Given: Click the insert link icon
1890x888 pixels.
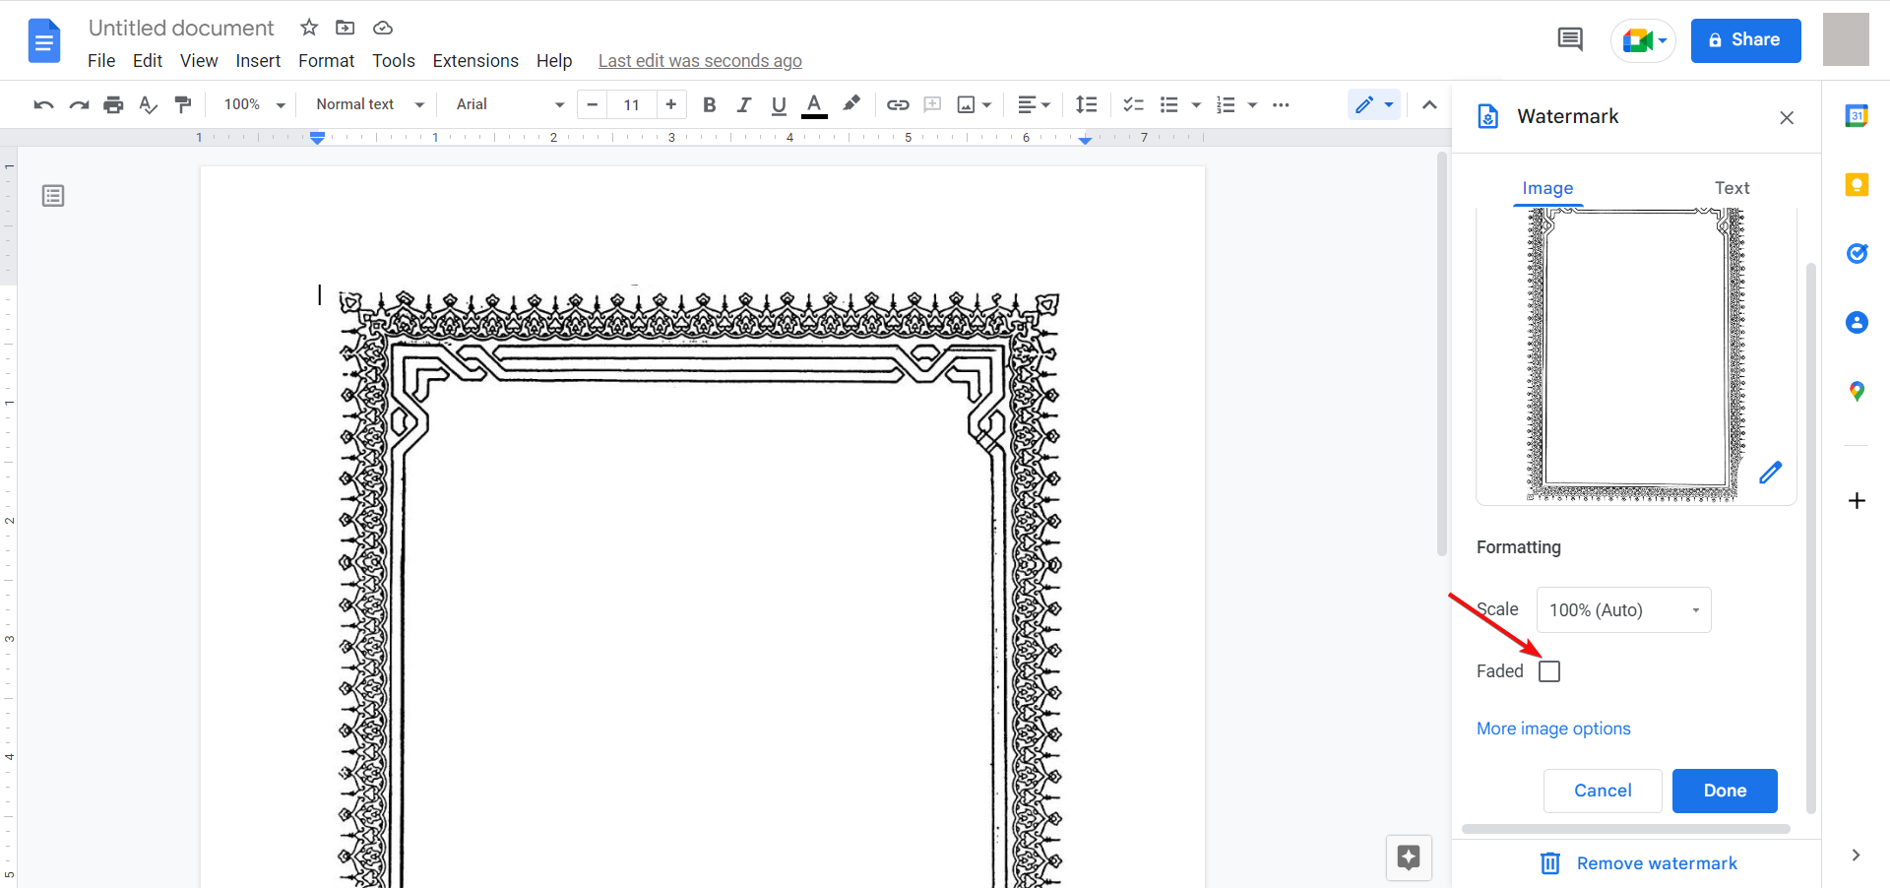Looking at the screenshot, I should 898,104.
